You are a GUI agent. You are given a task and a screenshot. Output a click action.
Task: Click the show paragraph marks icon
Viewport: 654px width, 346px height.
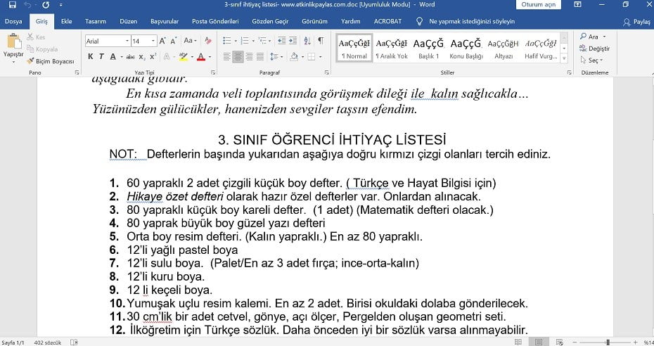(321, 40)
